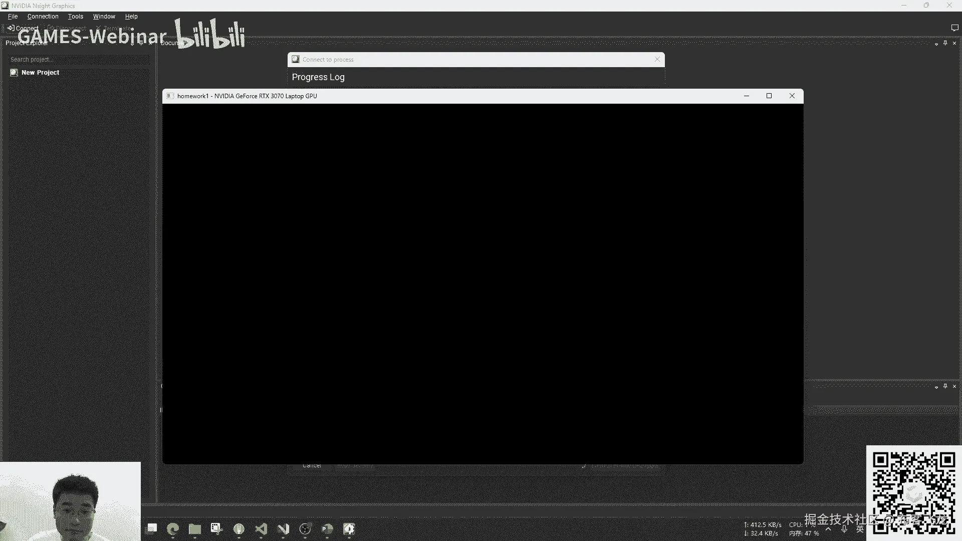
Task: Click the Connect toolbar button
Action: click(x=23, y=28)
